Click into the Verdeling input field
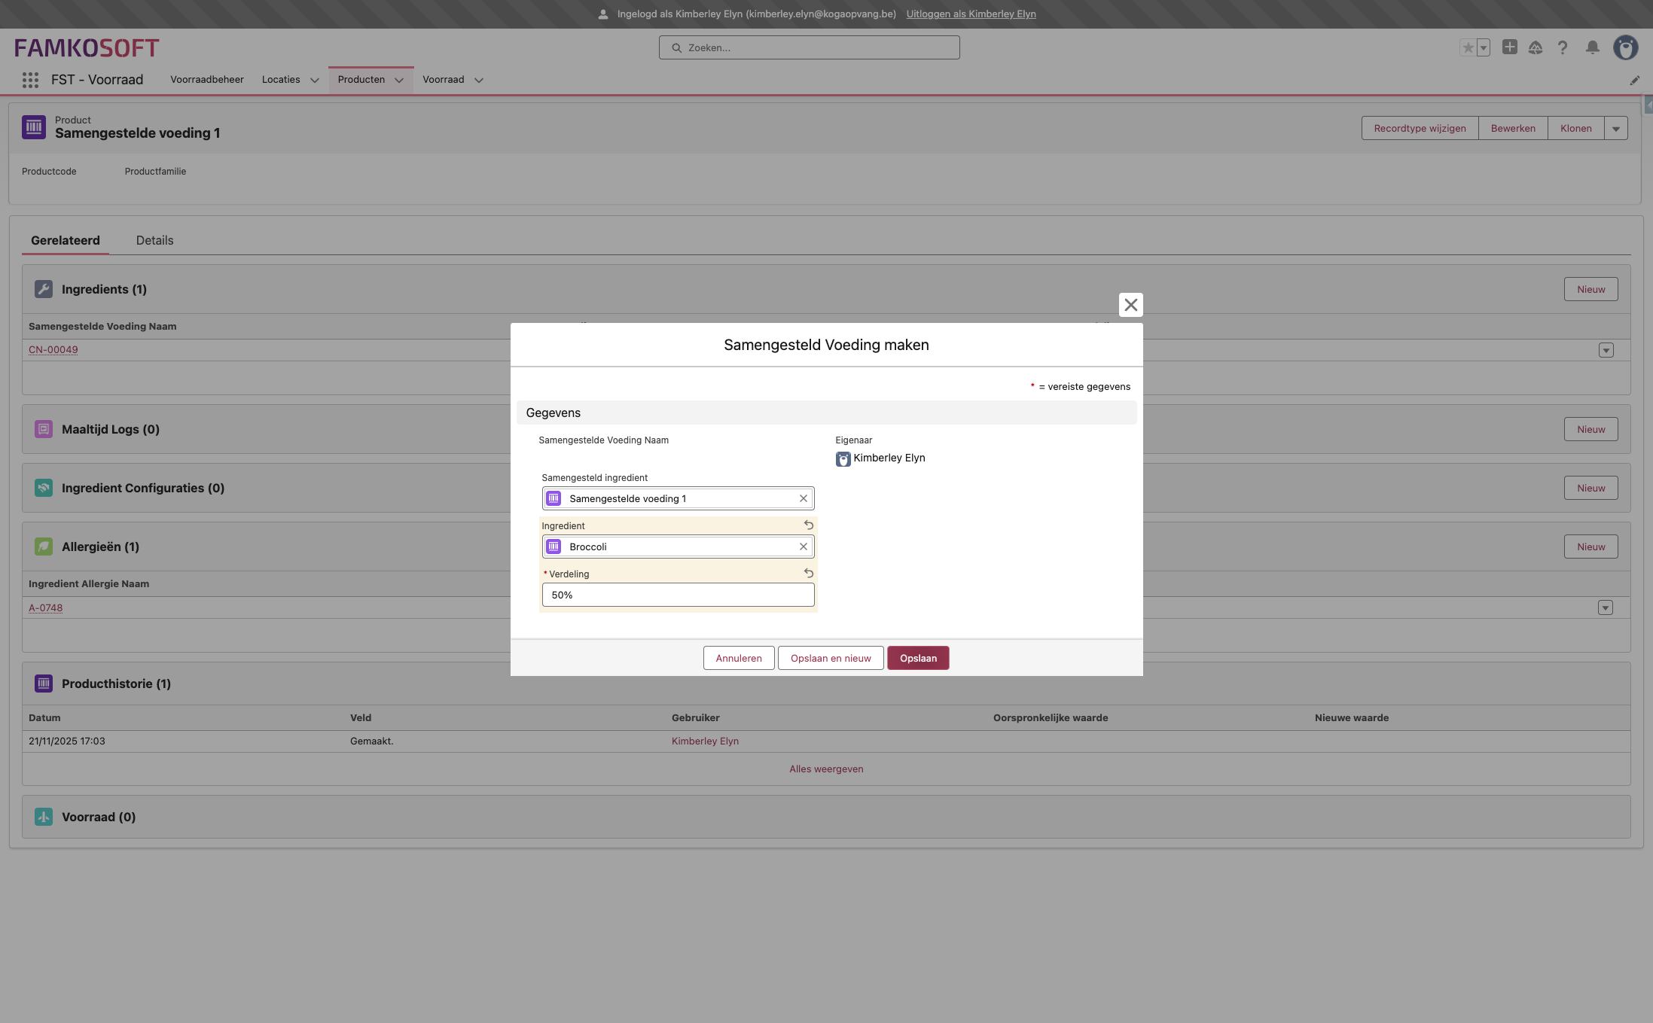Viewport: 1653px width, 1023px height. point(678,595)
